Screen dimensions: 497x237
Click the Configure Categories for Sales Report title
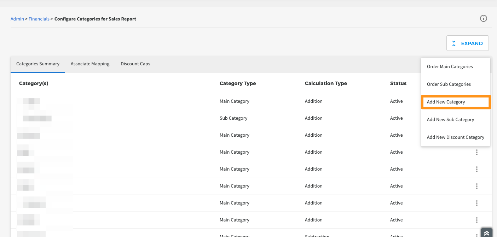pyautogui.click(x=95, y=19)
